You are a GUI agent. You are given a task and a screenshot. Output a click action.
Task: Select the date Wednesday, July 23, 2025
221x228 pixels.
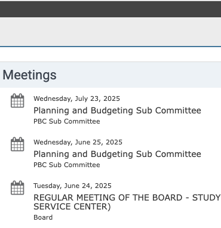click(x=76, y=98)
